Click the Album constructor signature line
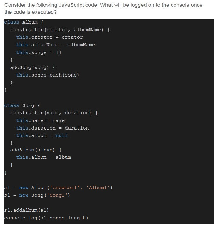Viewport: 218px width, 227px height. (x=60, y=30)
